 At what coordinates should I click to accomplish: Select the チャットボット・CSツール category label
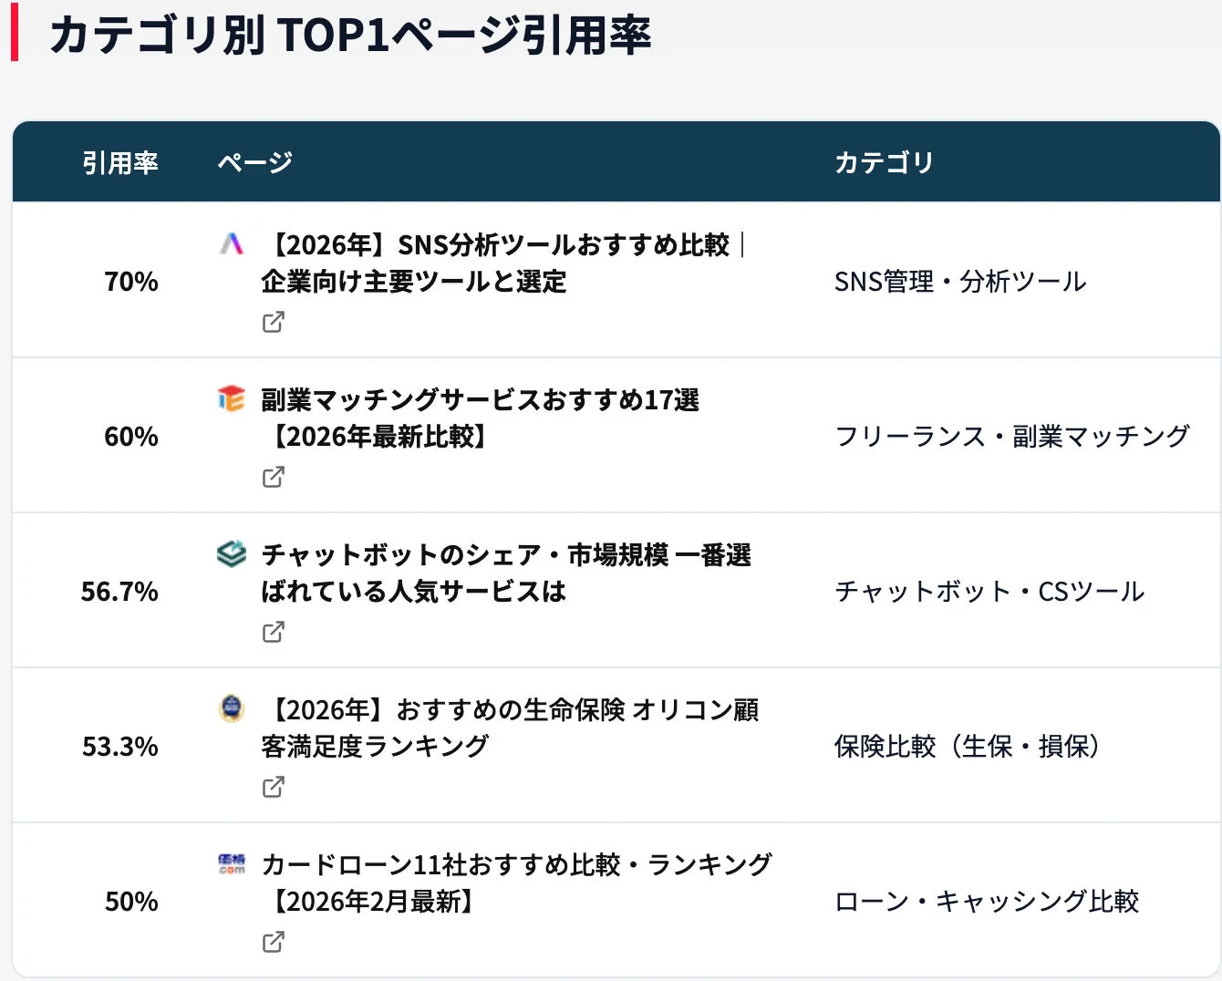point(989,591)
